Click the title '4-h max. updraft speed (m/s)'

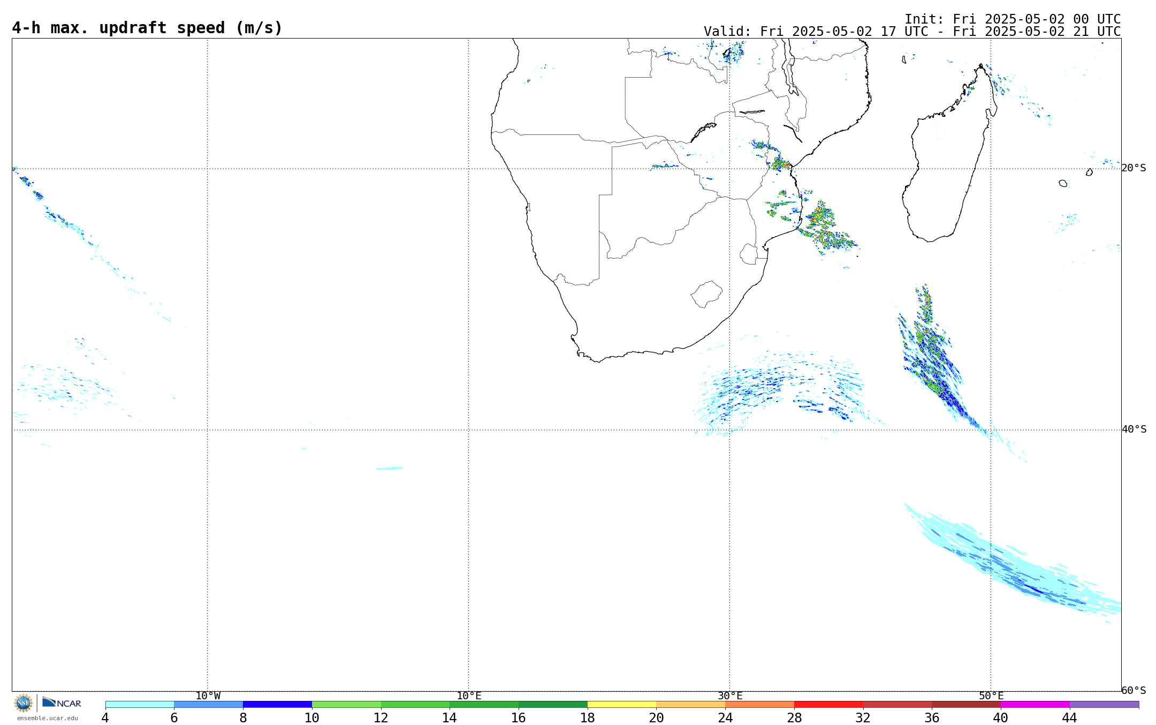pyautogui.click(x=147, y=28)
